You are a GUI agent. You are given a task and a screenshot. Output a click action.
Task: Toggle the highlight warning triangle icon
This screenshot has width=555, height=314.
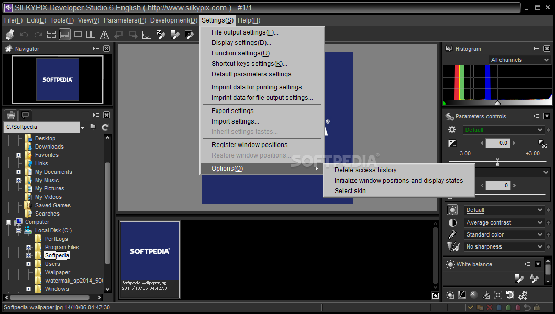point(104,35)
